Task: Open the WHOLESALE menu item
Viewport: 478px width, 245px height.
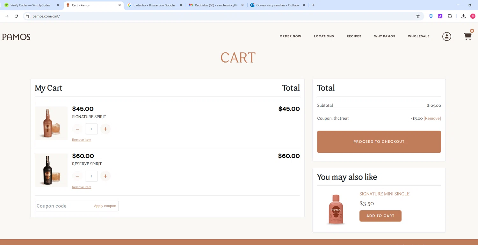Action: click(x=419, y=36)
